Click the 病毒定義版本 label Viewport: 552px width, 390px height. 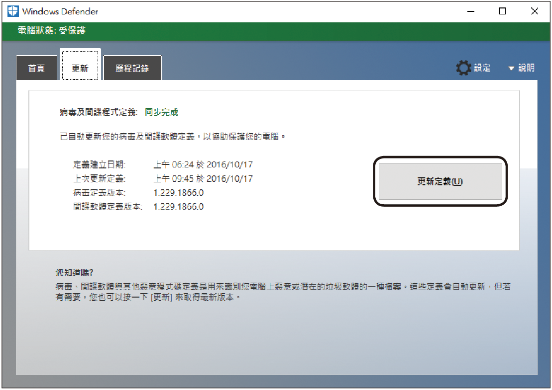click(x=99, y=193)
